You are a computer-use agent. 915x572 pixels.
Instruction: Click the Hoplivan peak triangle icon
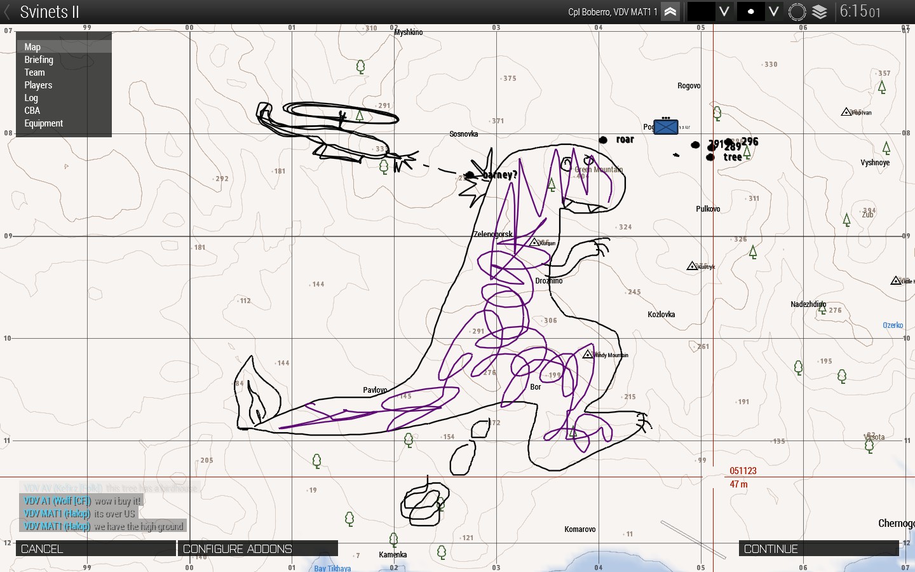[x=846, y=112]
